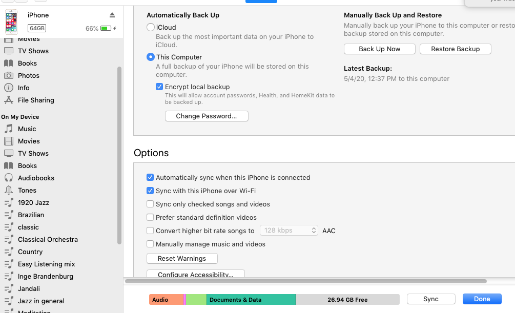Click the Info circle icon in sidebar
The height and width of the screenshot is (313, 515).
click(x=9, y=88)
